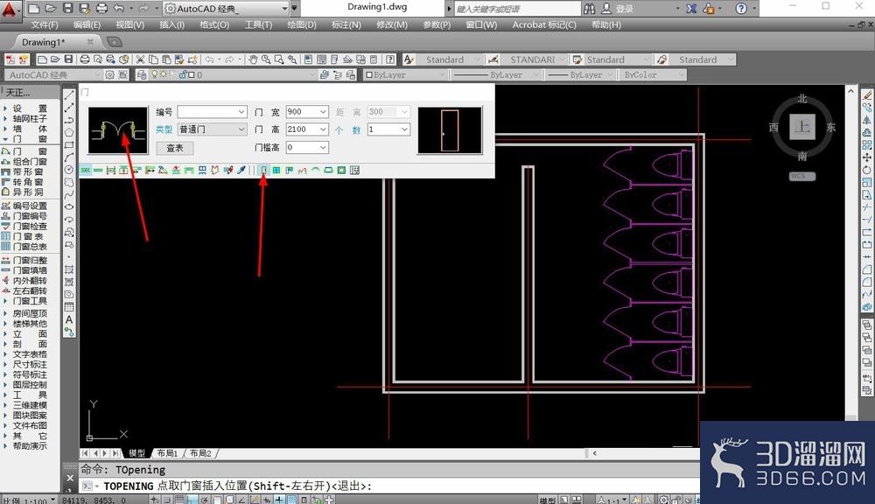Click the Erase modify tool icon
Image resolution: width=875 pixels, height=504 pixels.
pyautogui.click(x=866, y=95)
